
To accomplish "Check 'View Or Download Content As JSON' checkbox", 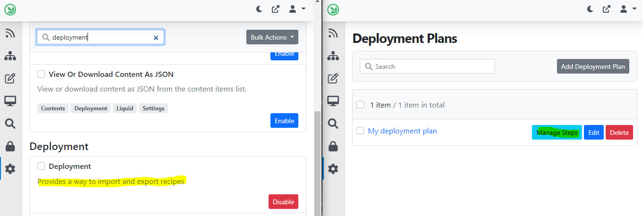I will 41,74.
